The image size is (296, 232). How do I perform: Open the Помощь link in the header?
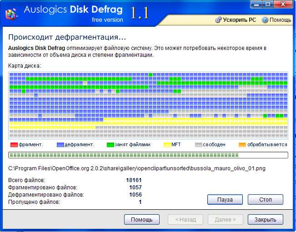point(280,20)
